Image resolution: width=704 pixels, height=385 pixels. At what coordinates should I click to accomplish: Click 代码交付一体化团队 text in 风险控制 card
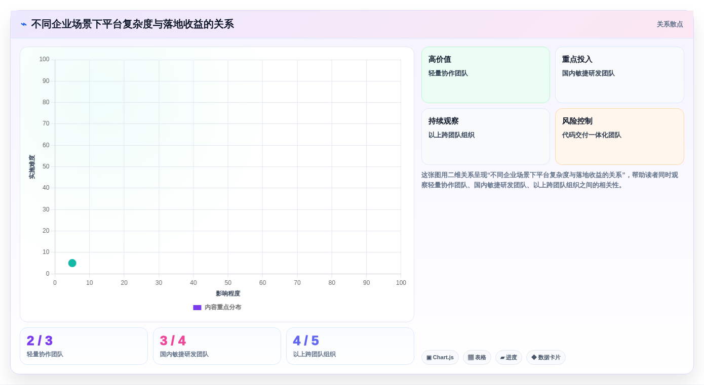(x=592, y=135)
